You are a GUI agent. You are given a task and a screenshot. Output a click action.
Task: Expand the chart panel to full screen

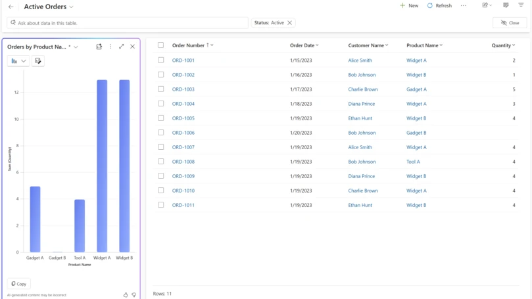point(122,47)
